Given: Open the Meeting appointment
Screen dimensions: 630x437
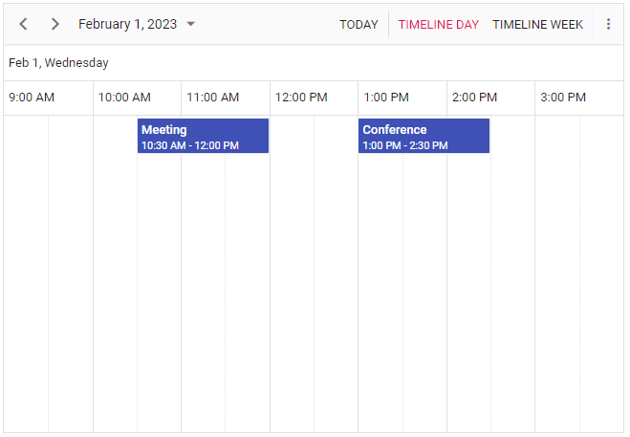Looking at the screenshot, I should pyautogui.click(x=203, y=136).
